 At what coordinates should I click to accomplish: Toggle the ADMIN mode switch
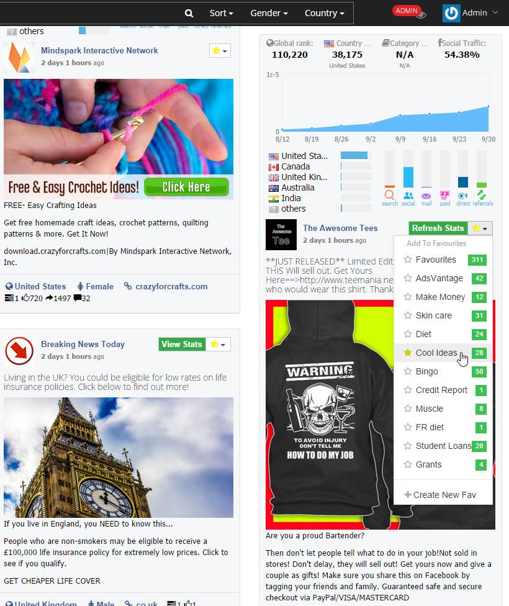[x=409, y=12]
